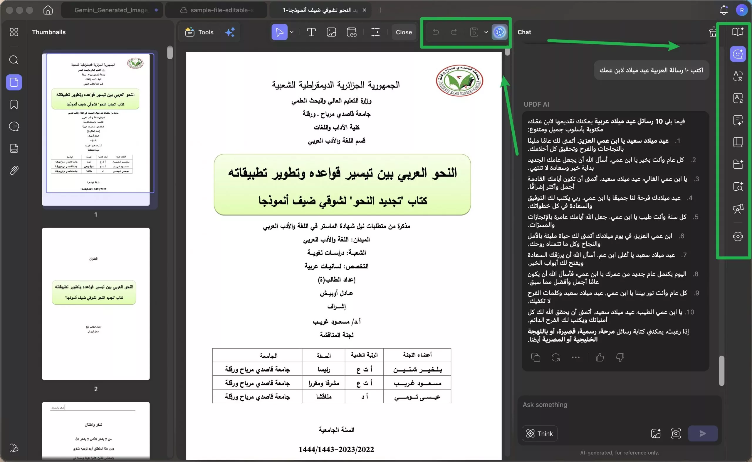
Task: Expand the pointer tool dropdown arrow
Action: pos(292,32)
